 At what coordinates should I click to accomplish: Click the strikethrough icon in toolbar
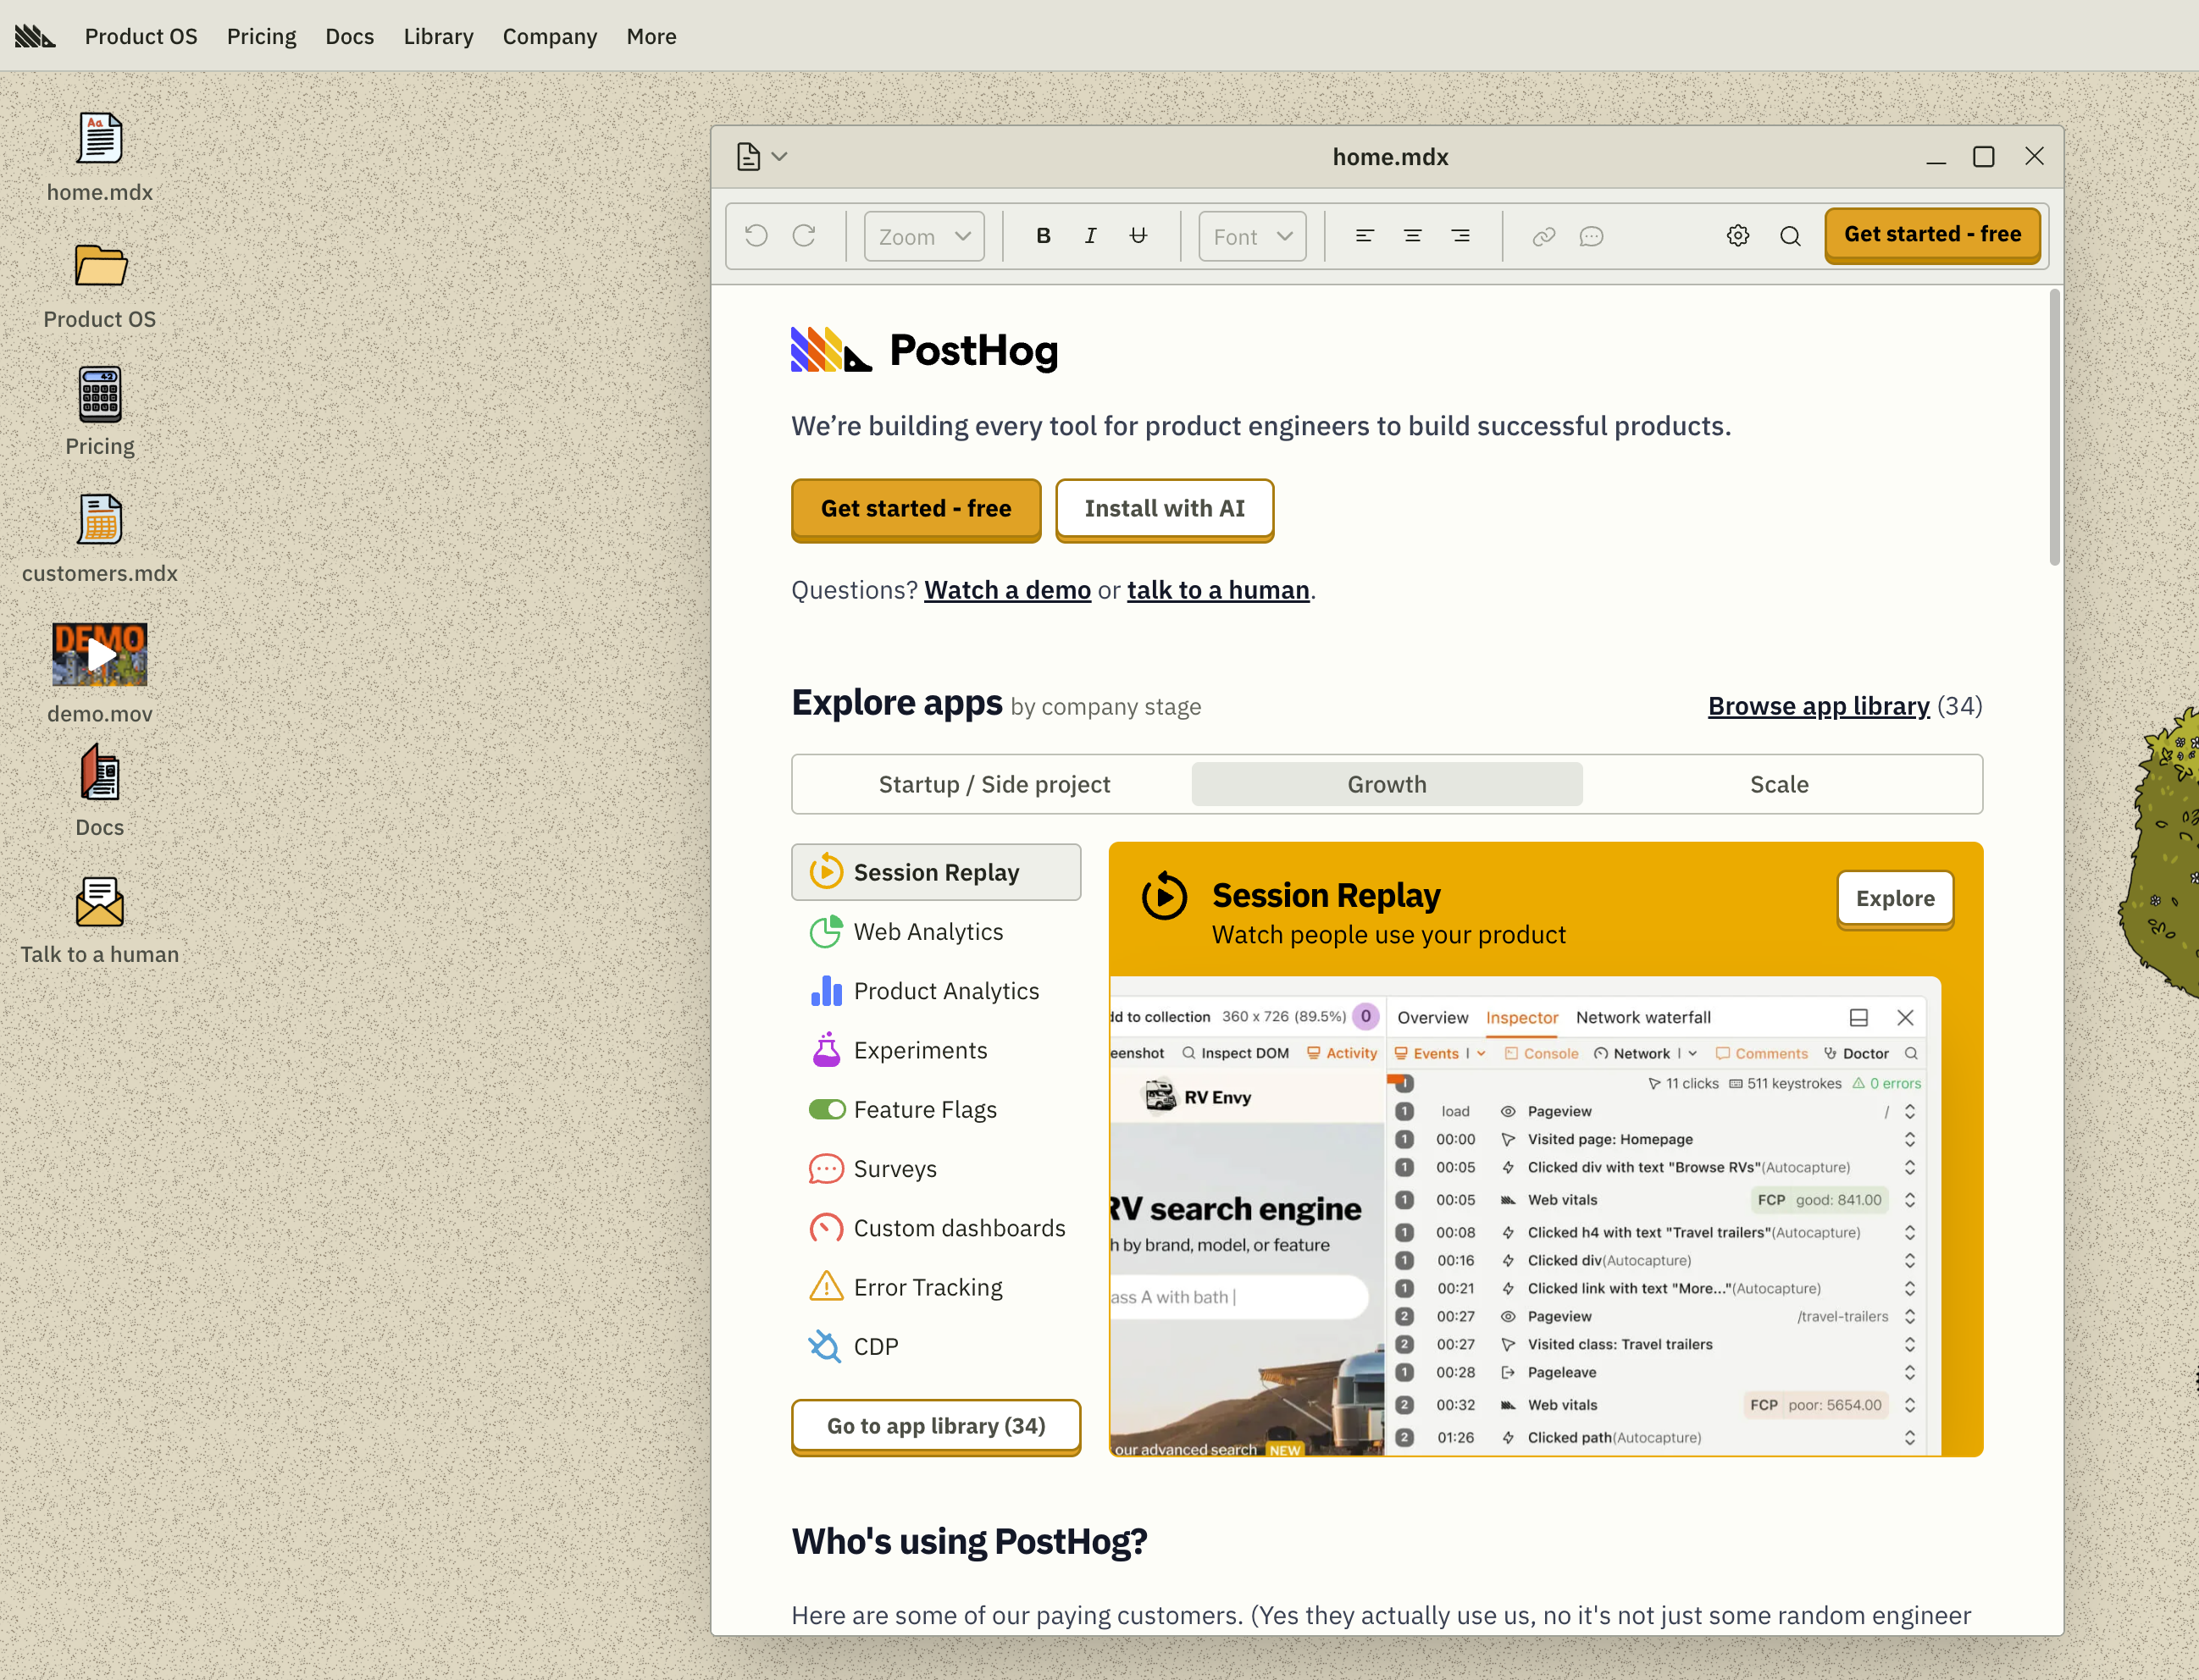tap(1138, 236)
